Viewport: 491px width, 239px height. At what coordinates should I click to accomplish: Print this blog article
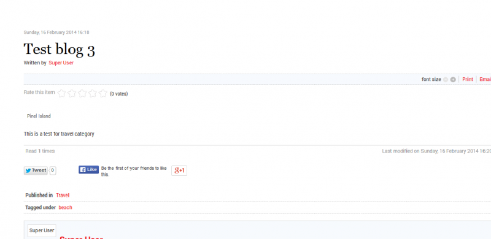click(x=468, y=79)
